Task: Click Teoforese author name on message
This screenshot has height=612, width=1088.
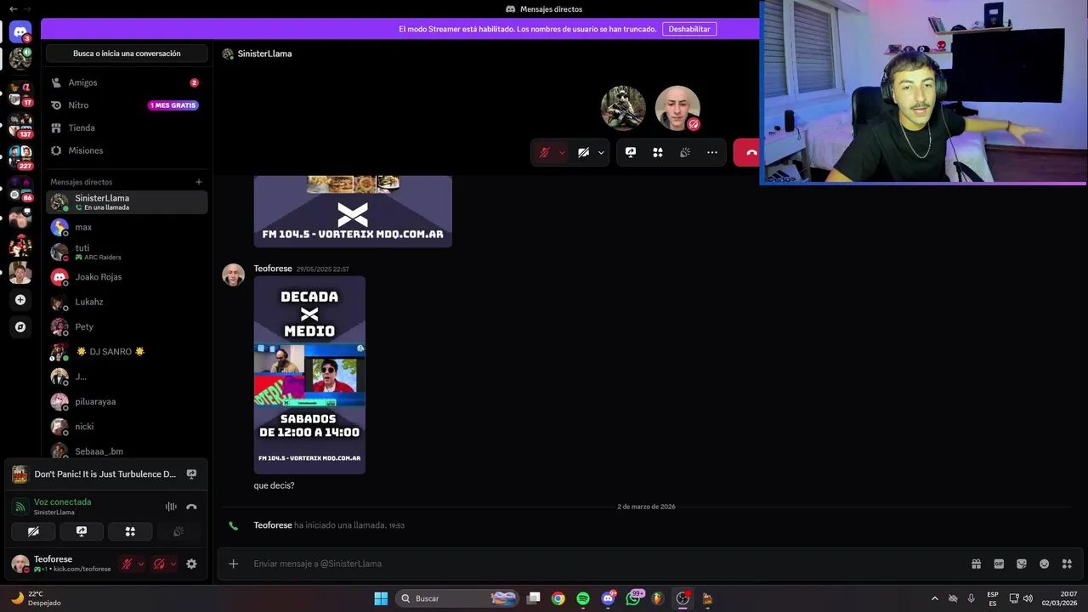Action: [x=273, y=269]
